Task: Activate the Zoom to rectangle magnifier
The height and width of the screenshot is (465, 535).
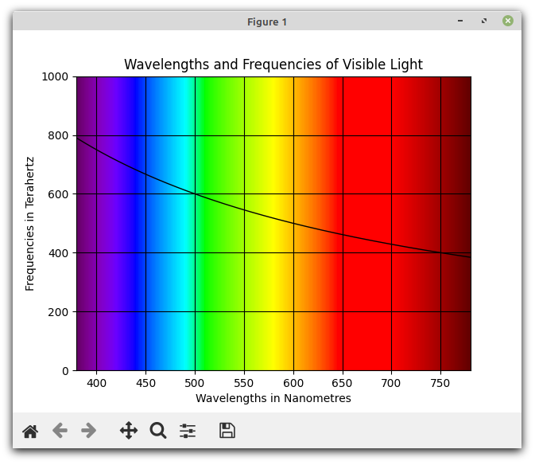Action: (x=158, y=431)
